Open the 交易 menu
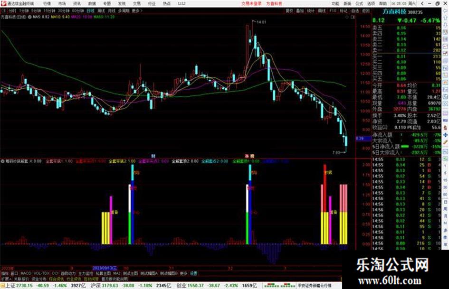The image size is (449, 289). coord(137,4)
